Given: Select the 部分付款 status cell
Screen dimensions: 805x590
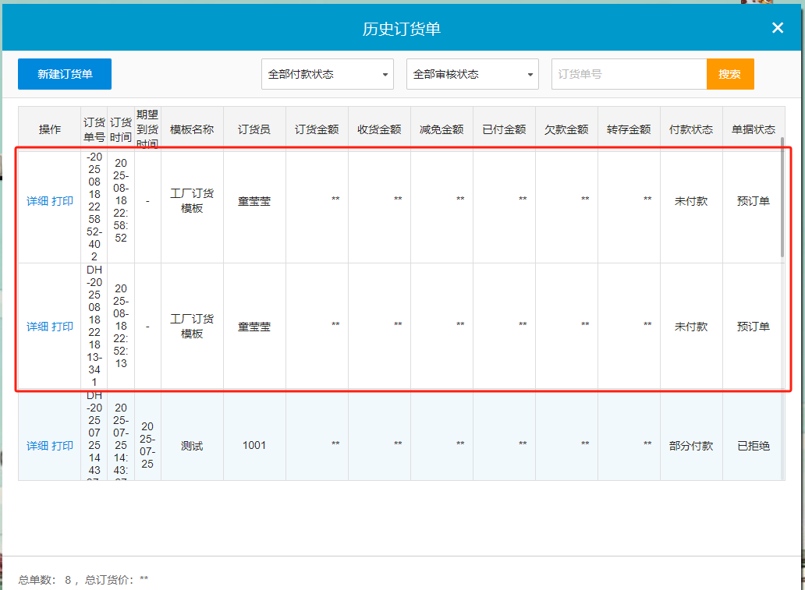Looking at the screenshot, I should point(691,446).
